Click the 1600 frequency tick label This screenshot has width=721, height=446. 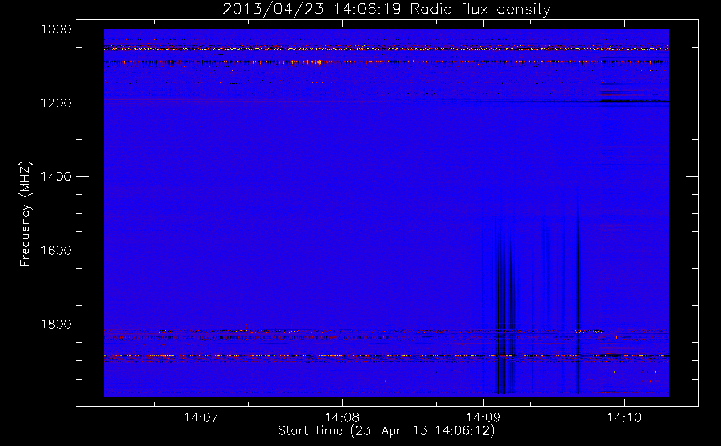point(56,250)
